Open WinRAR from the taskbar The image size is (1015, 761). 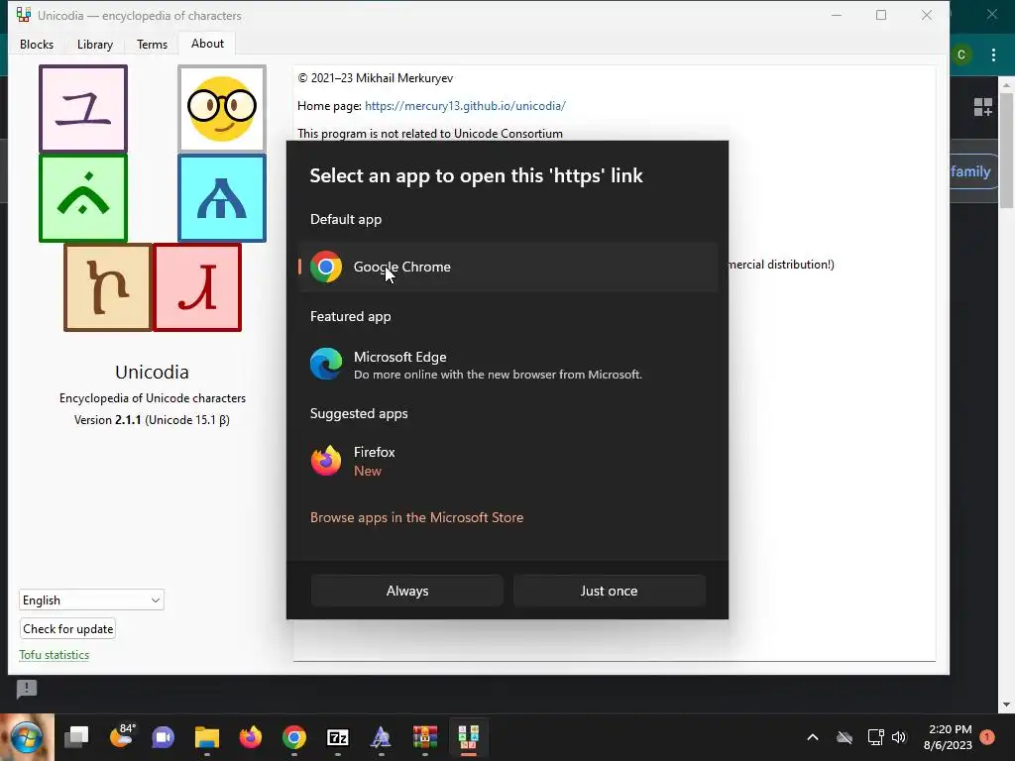click(424, 737)
